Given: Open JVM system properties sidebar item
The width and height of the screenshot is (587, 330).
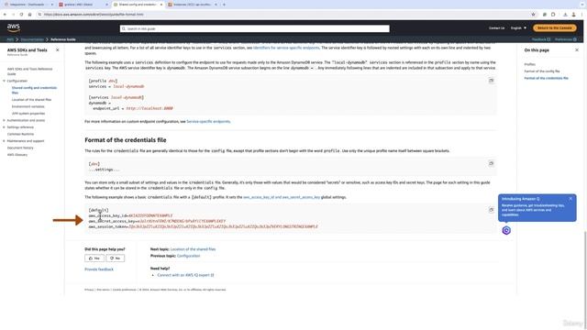Looking at the screenshot, I should coord(28,114).
